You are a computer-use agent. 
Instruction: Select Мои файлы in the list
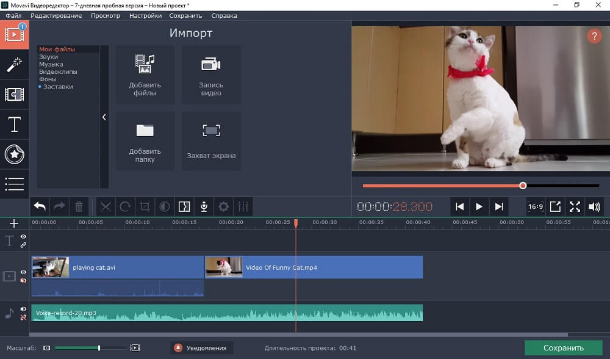pos(57,49)
